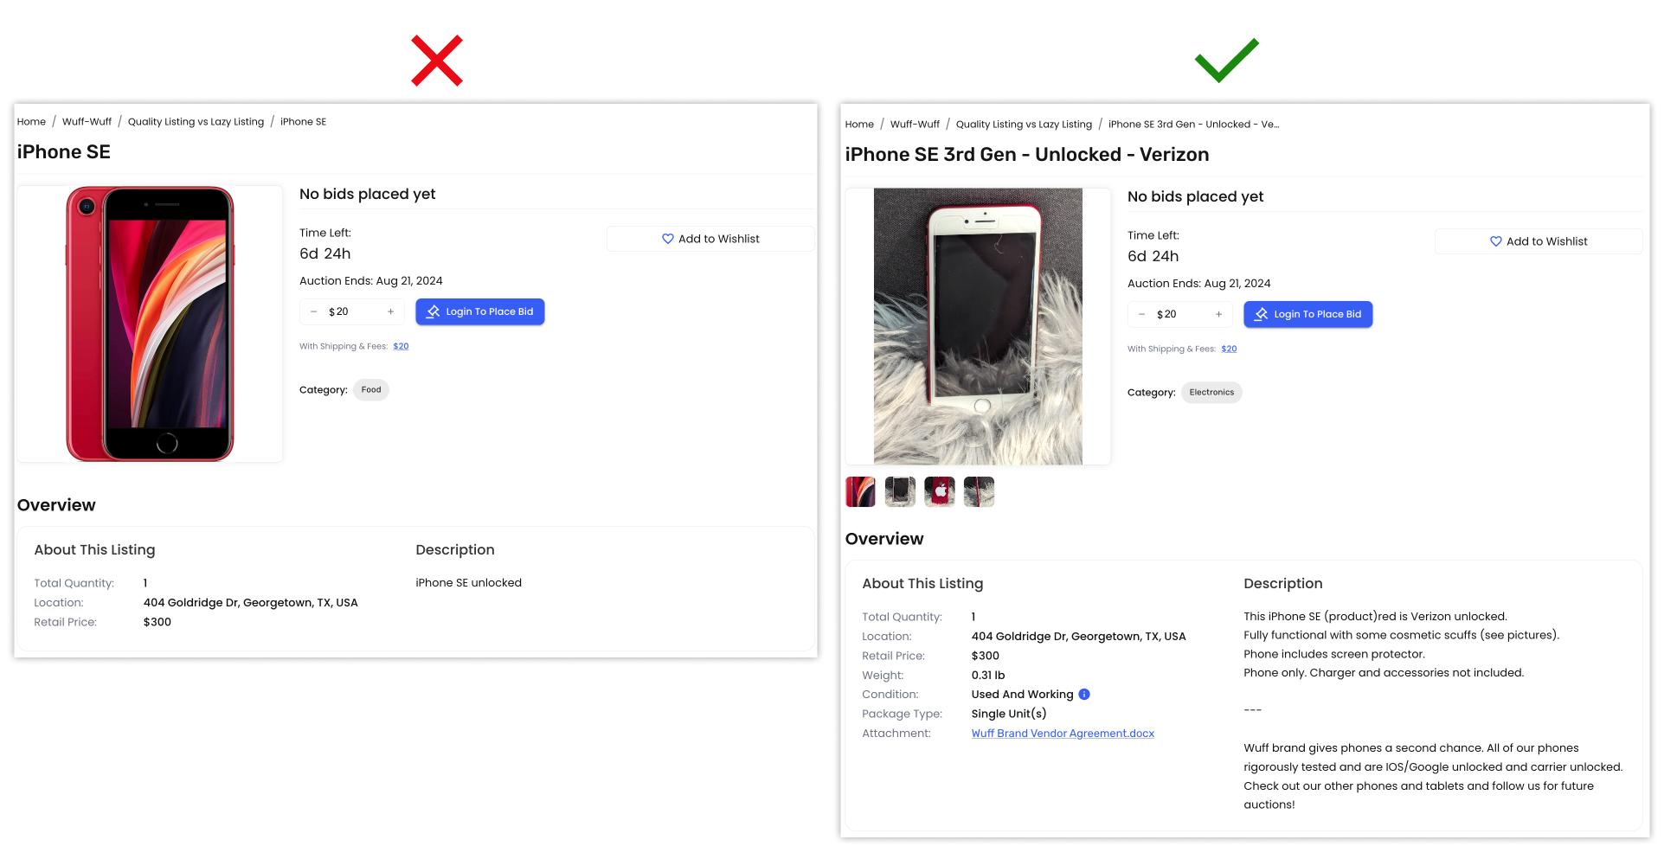Open Wuff Brand Vendor Agreement.docx attachment
Viewport: 1664px width, 859px height.
(x=1063, y=734)
